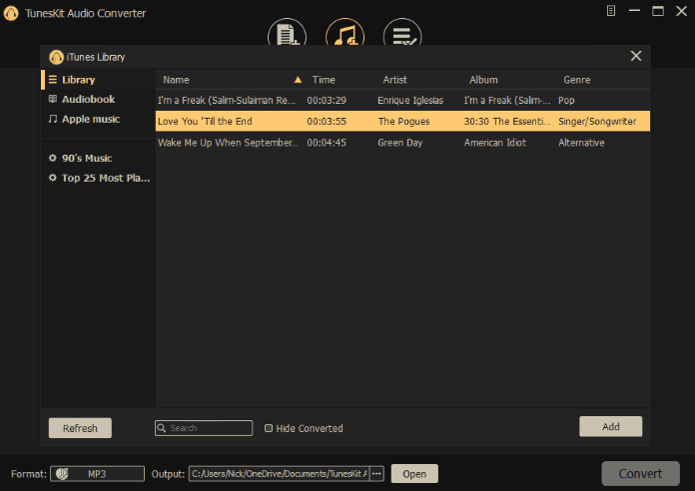Click the Add button
This screenshot has width=695, height=491.
(611, 426)
